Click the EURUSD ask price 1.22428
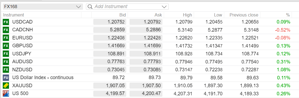Viewport: 299px width, 98px height. (x=146, y=38)
